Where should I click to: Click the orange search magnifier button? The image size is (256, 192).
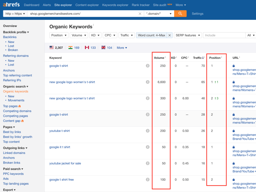pos(180,14)
